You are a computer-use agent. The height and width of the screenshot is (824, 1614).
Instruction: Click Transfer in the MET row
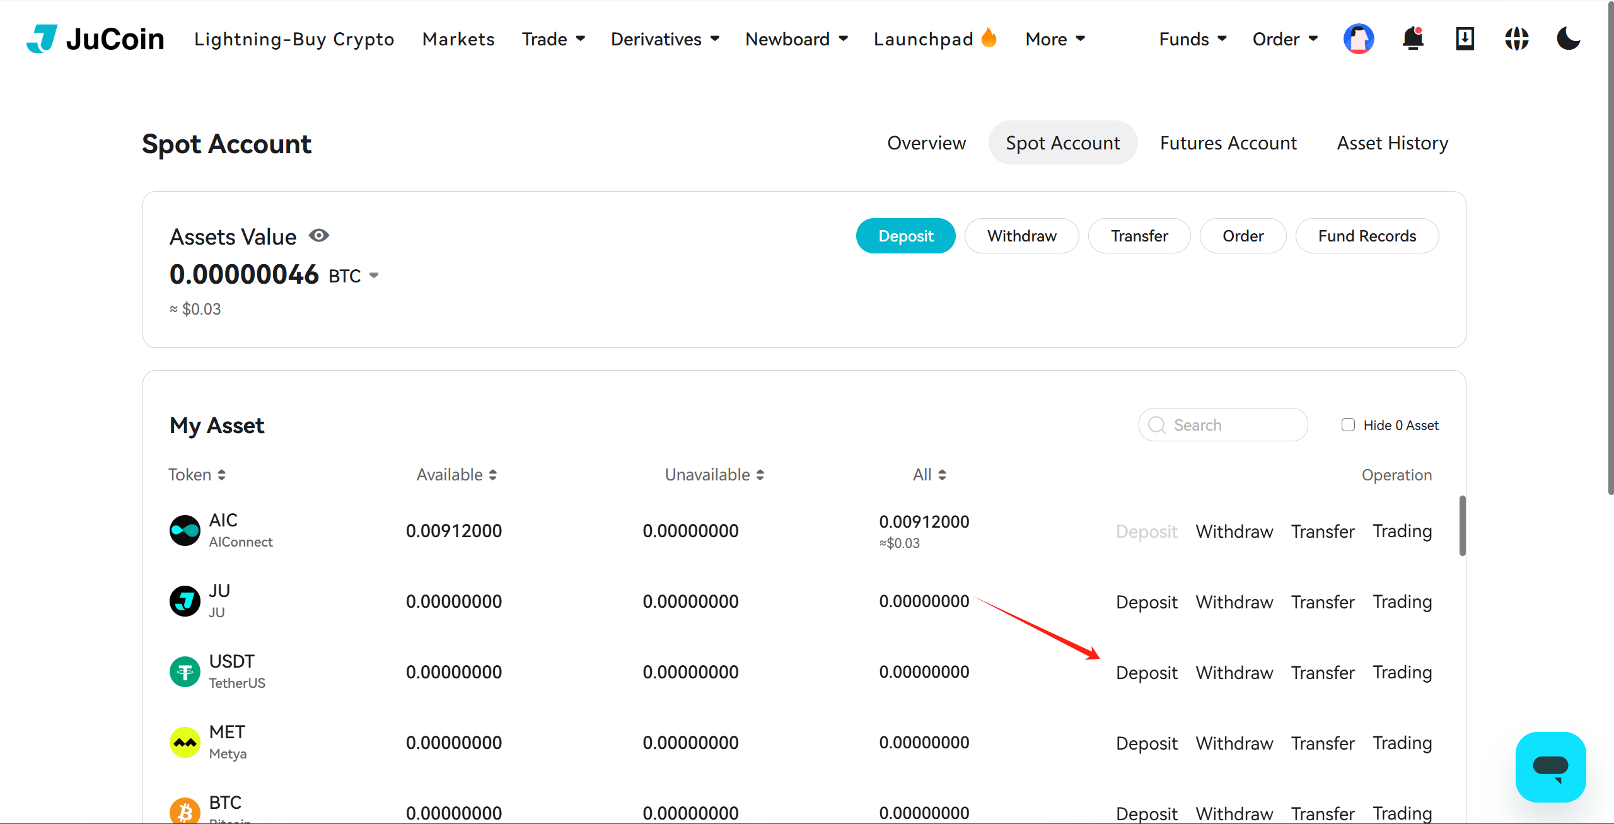pos(1323,743)
